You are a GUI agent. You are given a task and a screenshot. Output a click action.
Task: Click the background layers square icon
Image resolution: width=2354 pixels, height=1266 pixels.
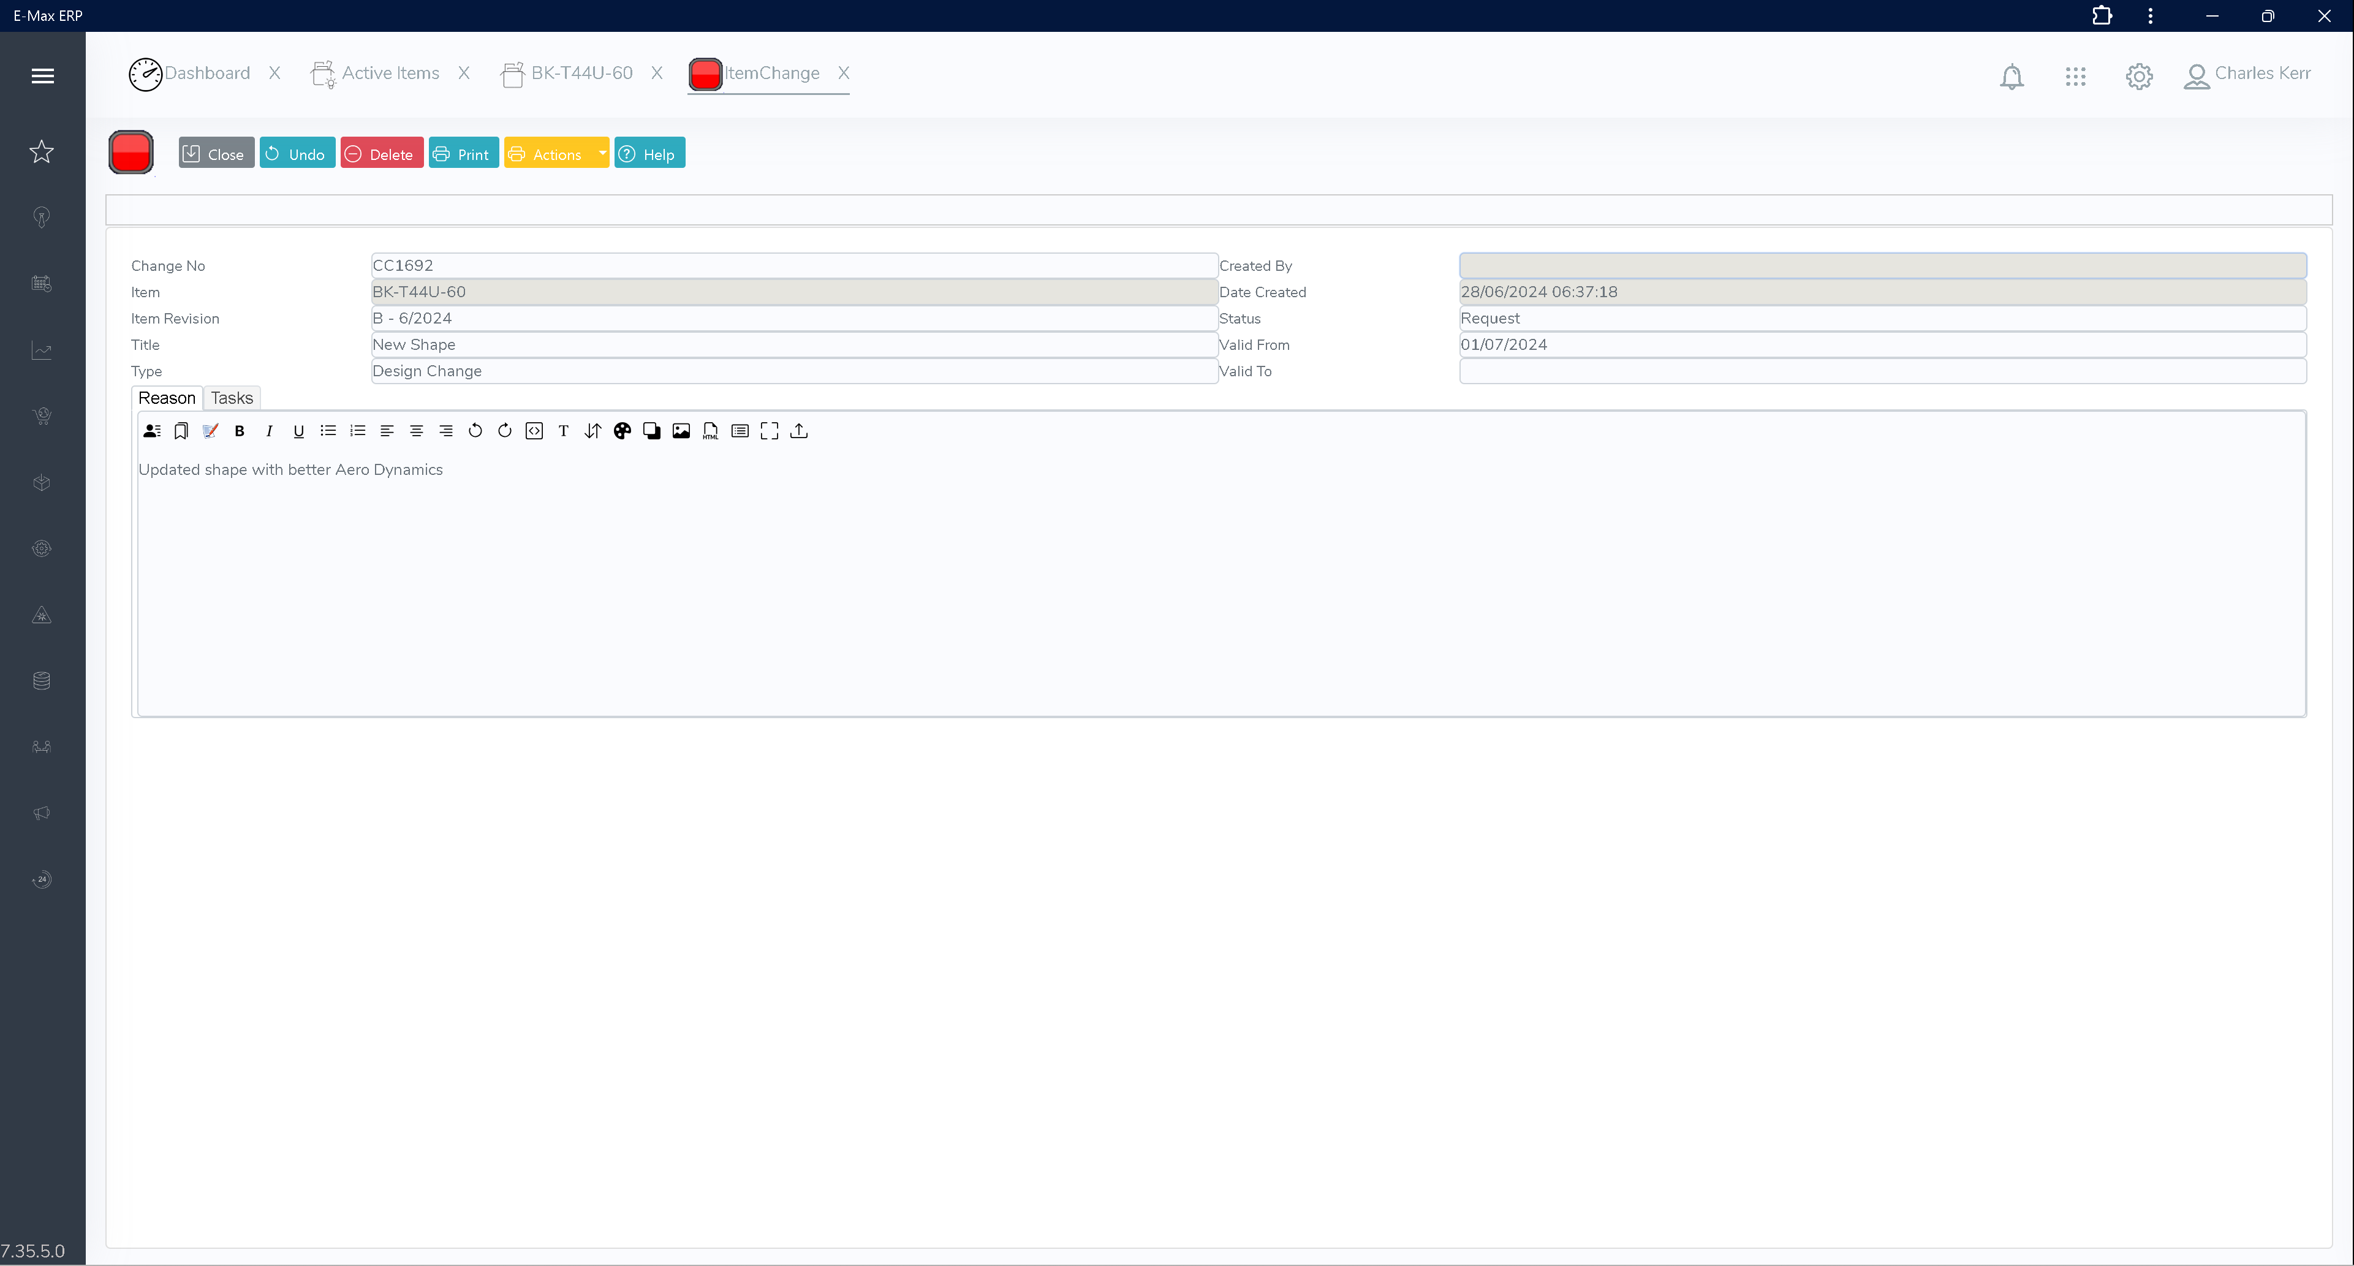click(x=651, y=431)
